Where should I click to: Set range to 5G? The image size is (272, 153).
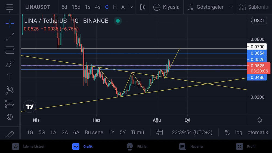[x=42, y=133]
